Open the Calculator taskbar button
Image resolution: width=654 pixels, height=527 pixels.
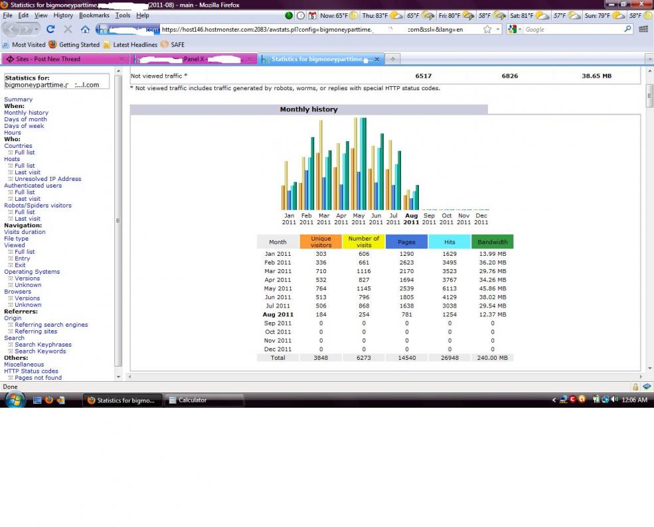click(204, 400)
